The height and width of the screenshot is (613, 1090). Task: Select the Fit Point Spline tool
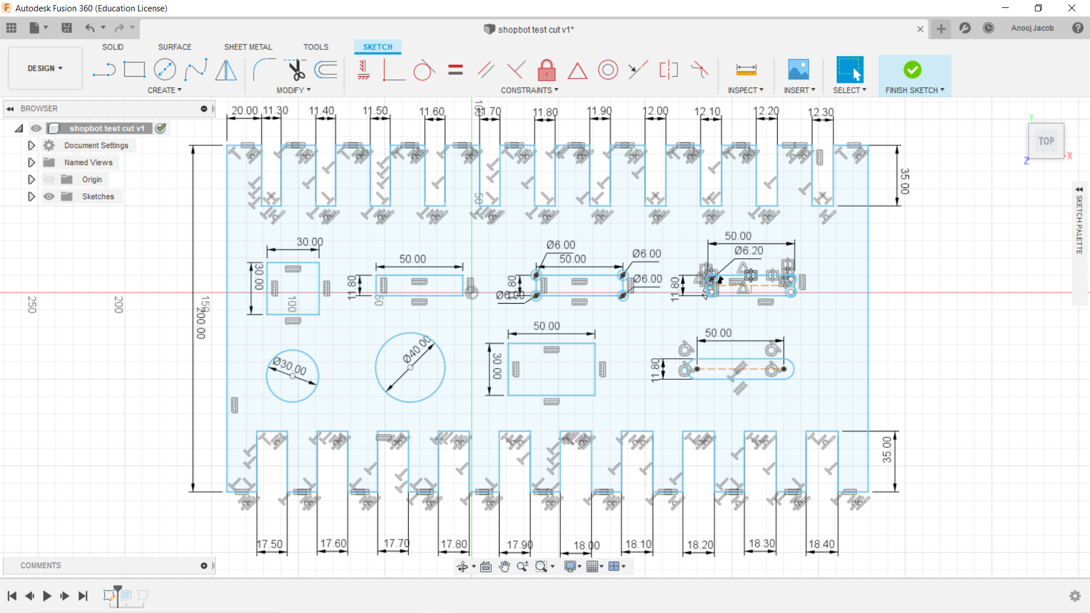195,70
